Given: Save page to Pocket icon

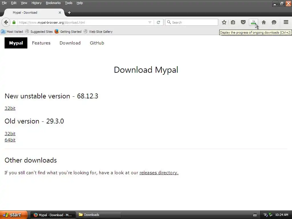Looking at the screenshot, I should tap(243, 22).
